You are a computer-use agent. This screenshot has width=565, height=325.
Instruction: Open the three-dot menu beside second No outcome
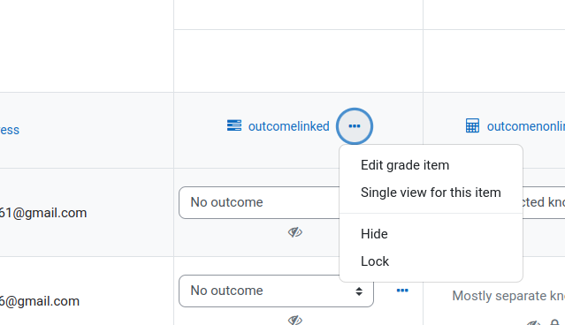(402, 291)
